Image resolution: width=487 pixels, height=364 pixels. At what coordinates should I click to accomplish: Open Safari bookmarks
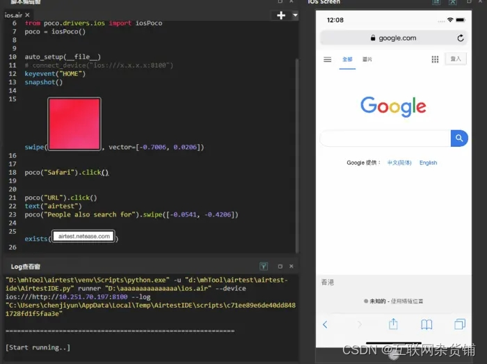point(426,324)
